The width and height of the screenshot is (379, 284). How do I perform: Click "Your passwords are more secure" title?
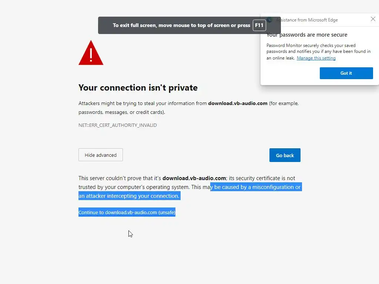click(x=307, y=35)
